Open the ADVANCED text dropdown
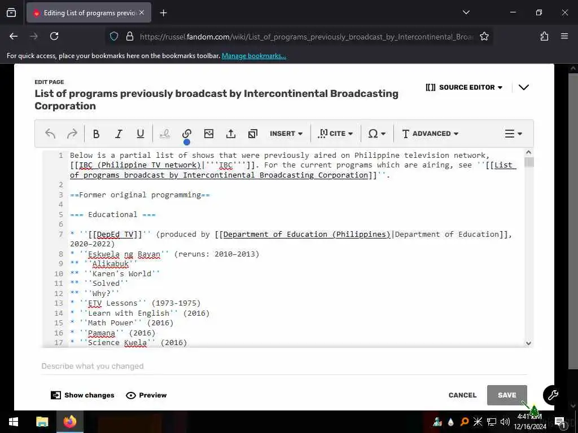This screenshot has height=433, width=578. pos(430,134)
